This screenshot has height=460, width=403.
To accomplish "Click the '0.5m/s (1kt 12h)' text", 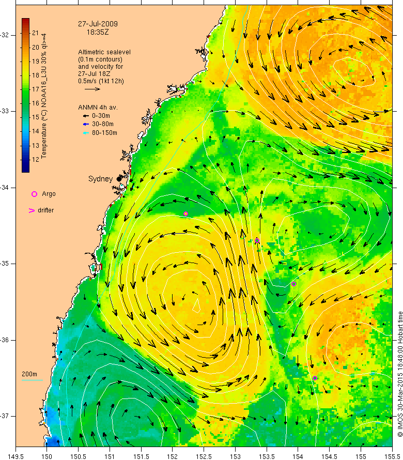I will 101,81.
